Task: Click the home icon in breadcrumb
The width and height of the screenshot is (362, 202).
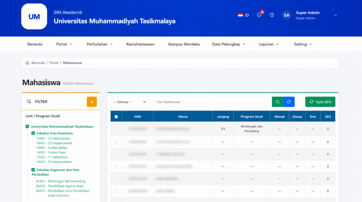Action: 27,63
